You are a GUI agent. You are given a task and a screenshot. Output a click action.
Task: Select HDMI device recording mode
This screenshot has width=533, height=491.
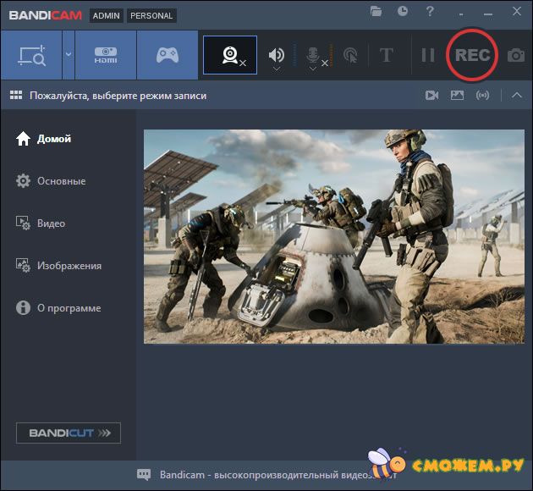pos(106,56)
